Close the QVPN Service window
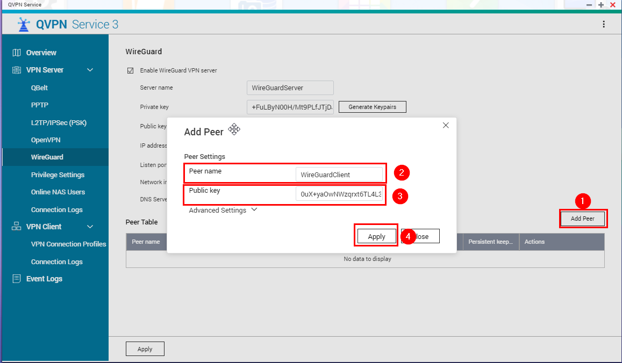Image resolution: width=622 pixels, height=363 pixels. 613,5
